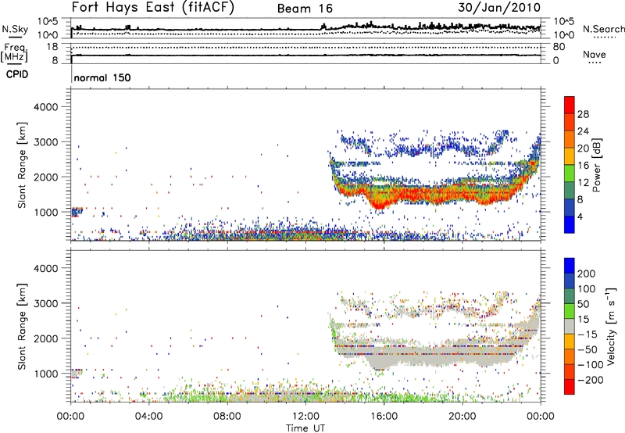Pick the red bottom segment of velocity colorbar
This screenshot has width=625, height=433.
click(x=570, y=387)
